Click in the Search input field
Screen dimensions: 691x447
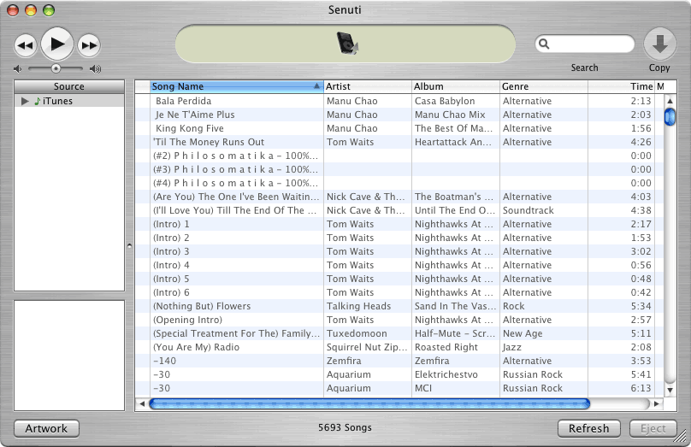pyautogui.click(x=584, y=44)
